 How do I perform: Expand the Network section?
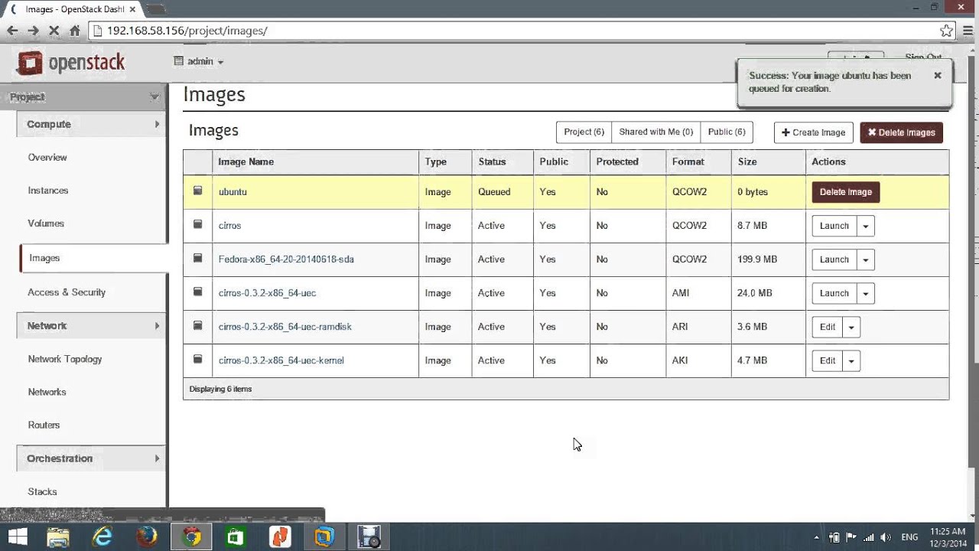[90, 326]
